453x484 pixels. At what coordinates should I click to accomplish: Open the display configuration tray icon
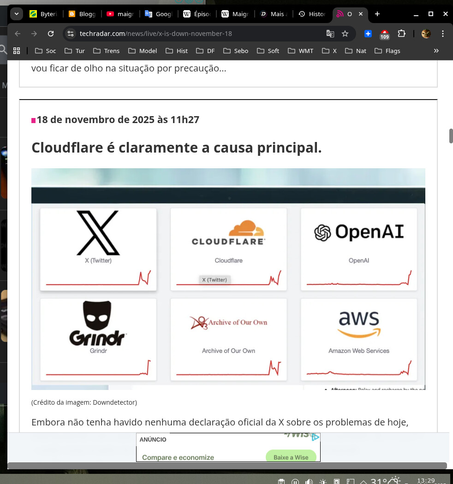pyautogui.click(x=351, y=482)
